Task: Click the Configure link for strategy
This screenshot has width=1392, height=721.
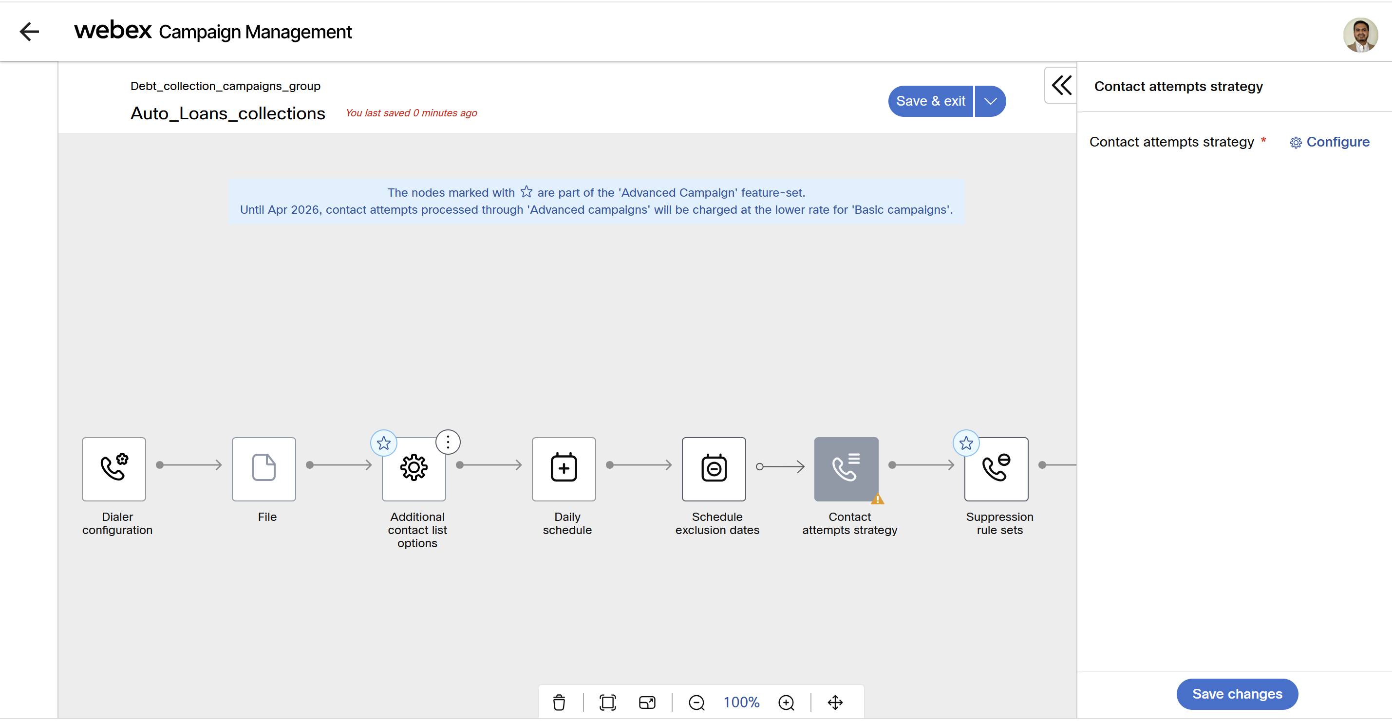Action: point(1330,142)
